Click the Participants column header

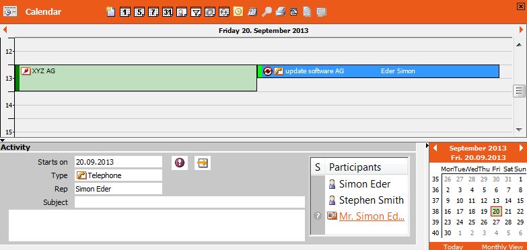[x=366, y=167]
